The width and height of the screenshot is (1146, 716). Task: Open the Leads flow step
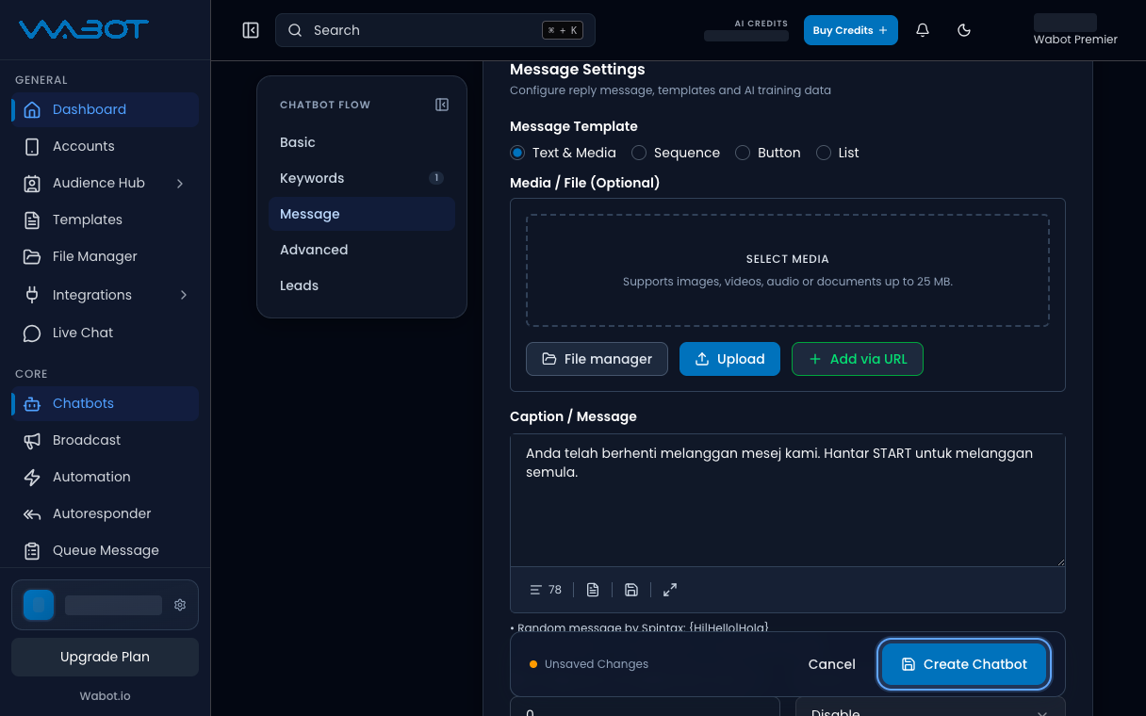(362, 285)
